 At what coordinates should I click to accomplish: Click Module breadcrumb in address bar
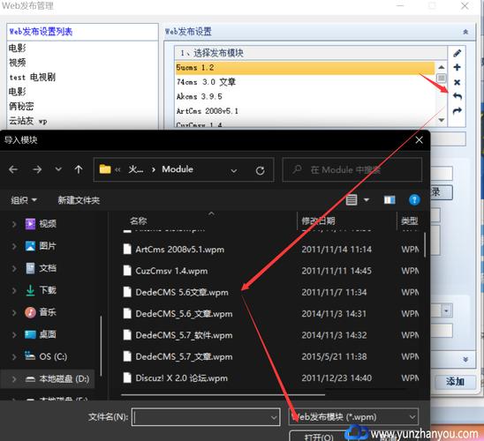178,169
